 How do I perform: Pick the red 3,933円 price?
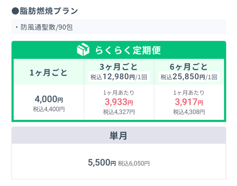[x=118, y=103]
